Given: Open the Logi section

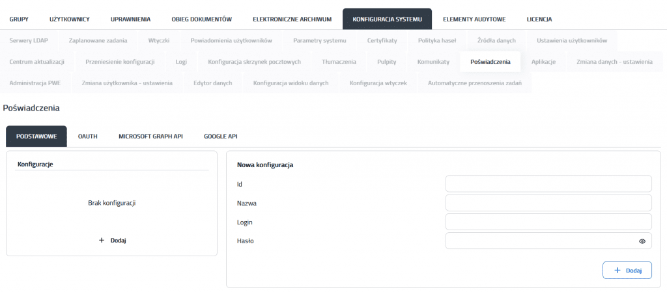Looking at the screenshot, I should 181,62.
